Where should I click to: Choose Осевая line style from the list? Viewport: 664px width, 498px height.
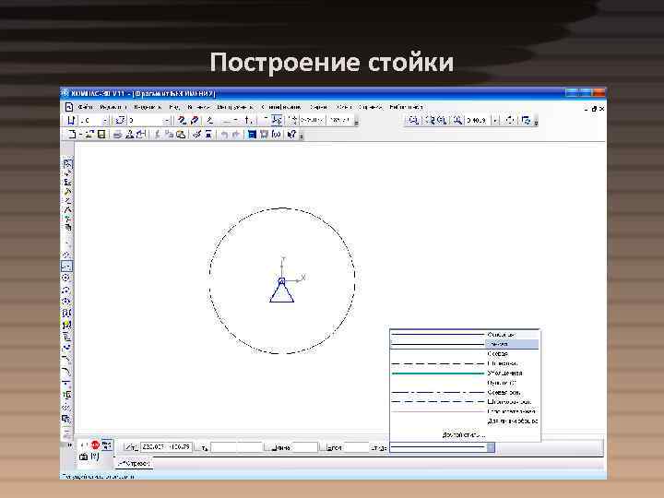click(465, 353)
